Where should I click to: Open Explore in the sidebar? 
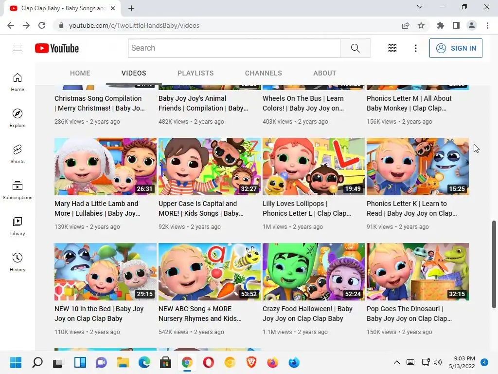tap(18, 118)
